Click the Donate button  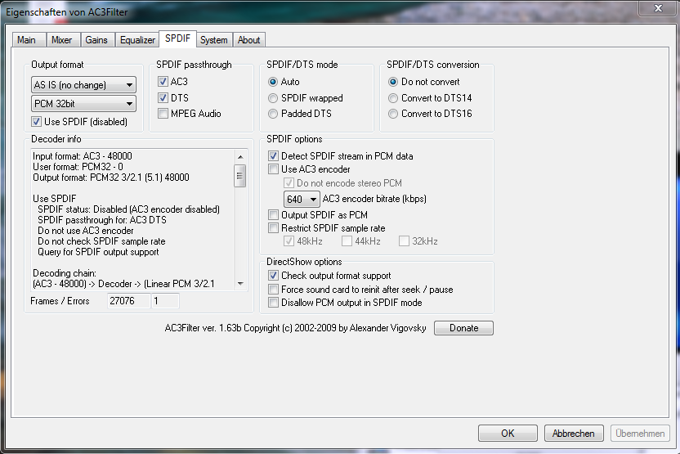(x=463, y=328)
